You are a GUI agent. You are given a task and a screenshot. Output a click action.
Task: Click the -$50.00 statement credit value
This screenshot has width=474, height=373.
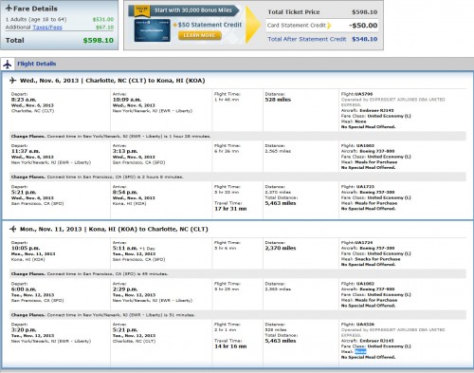coord(363,26)
